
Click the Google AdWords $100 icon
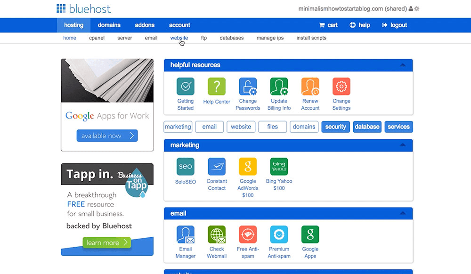point(248,167)
